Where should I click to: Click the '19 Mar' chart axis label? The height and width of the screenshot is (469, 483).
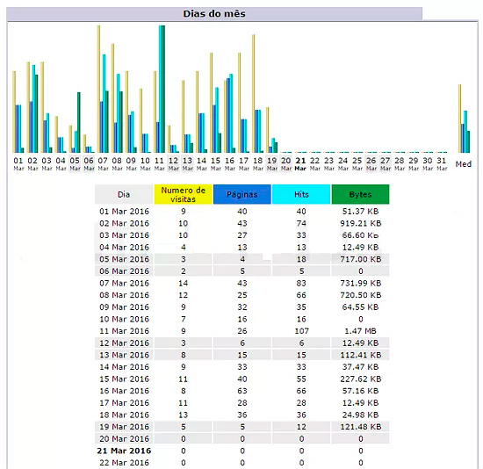[272, 164]
